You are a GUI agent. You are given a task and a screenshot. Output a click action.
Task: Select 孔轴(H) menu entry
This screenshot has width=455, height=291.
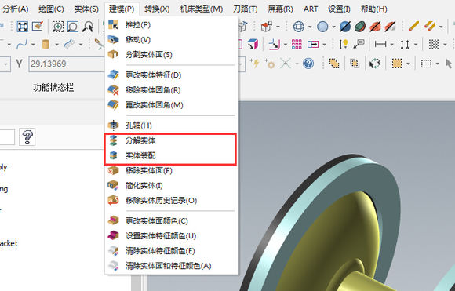point(171,125)
